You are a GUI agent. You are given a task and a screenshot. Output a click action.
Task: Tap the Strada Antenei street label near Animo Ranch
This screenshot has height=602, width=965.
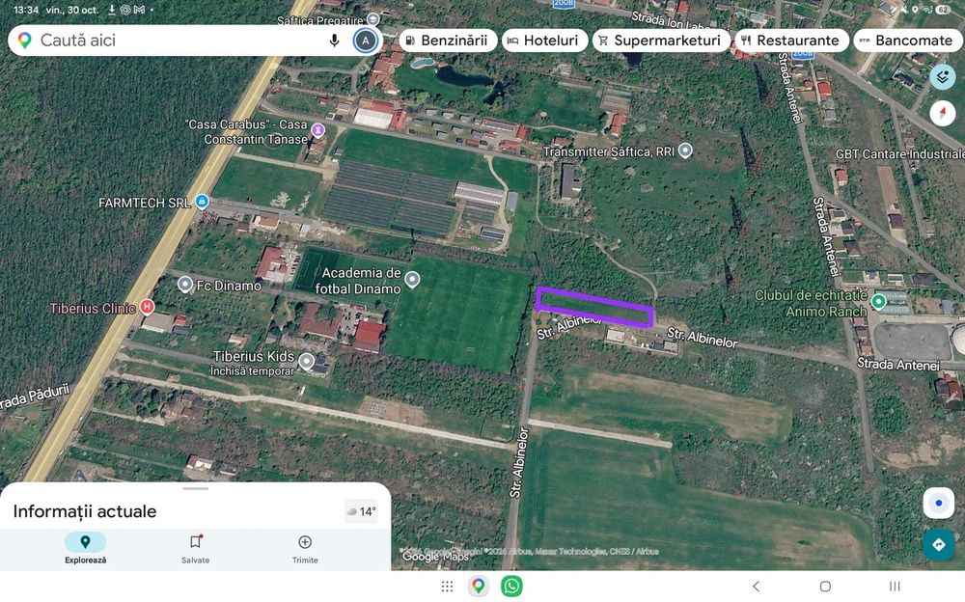click(897, 365)
